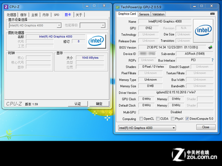Click the BIOS Version field in GPU-Z
Screen dimensions: 222x166
click(172, 47)
